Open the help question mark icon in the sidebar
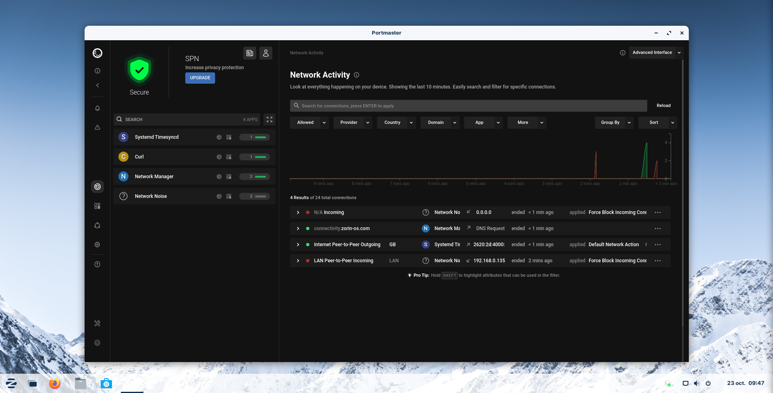773x393 pixels. [97, 264]
